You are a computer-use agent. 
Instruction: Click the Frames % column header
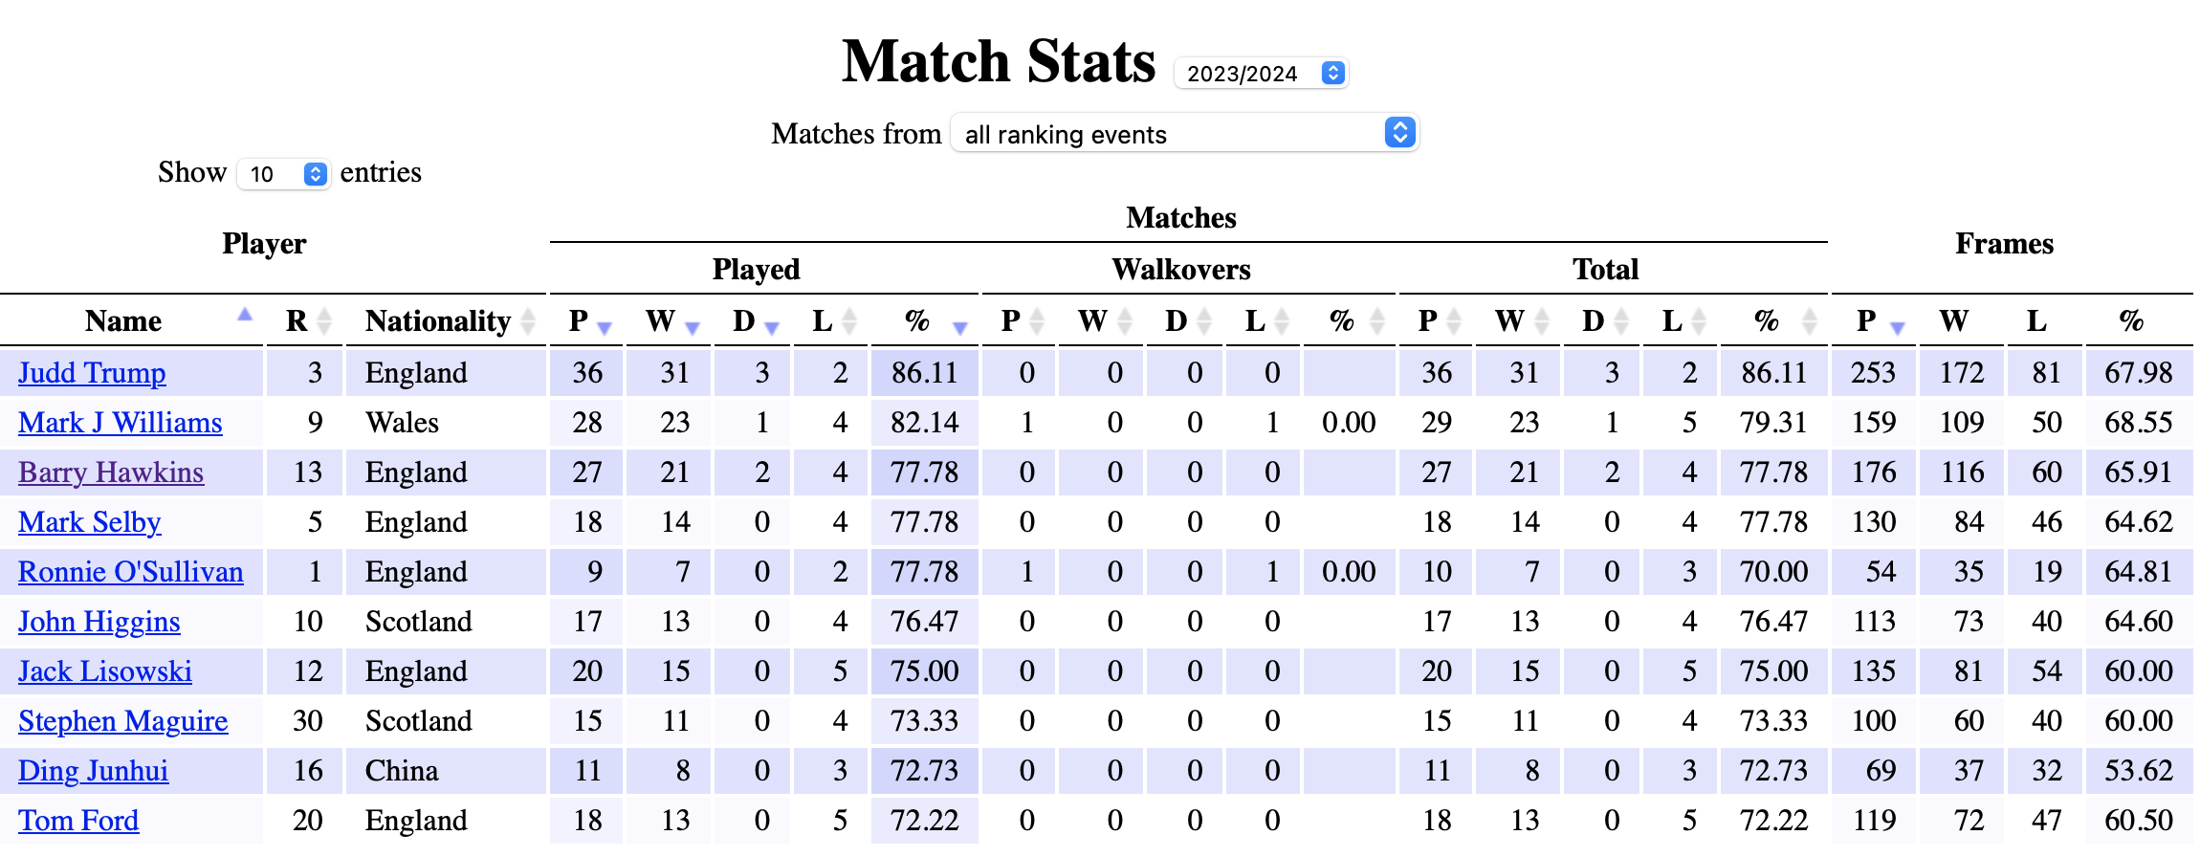2130,321
